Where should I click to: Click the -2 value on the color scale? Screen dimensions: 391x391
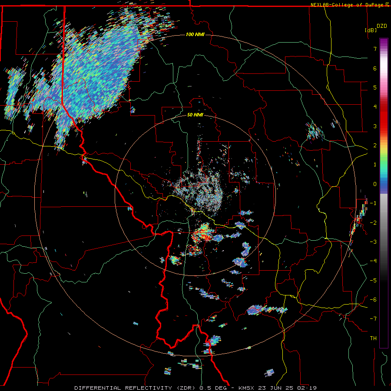point(373,222)
